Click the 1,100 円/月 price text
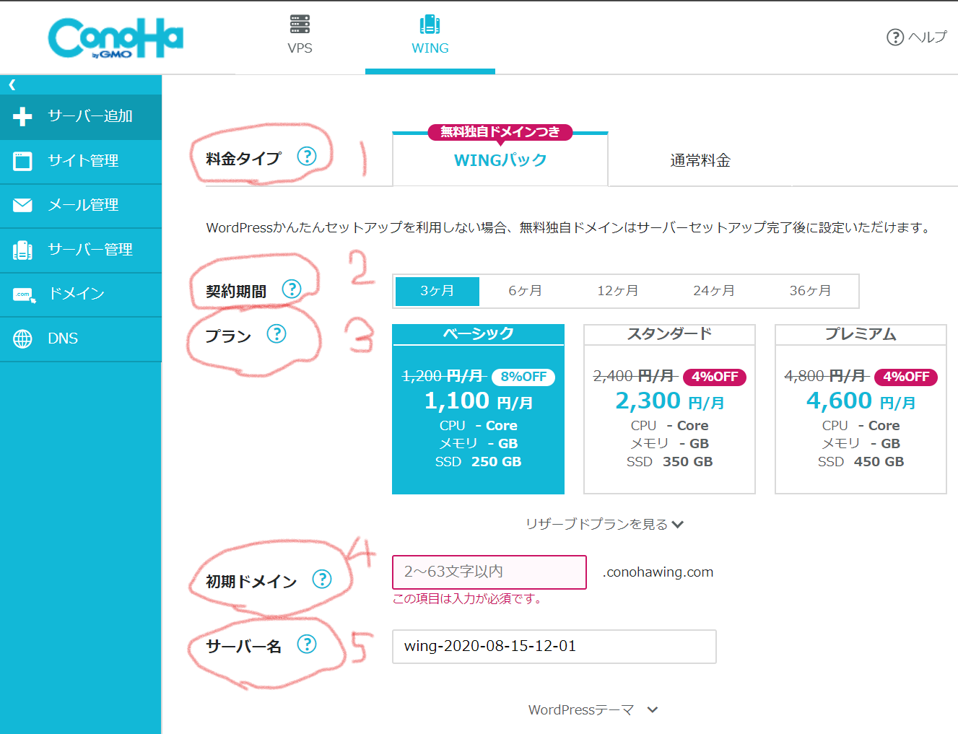This screenshot has width=958, height=734. (x=478, y=401)
